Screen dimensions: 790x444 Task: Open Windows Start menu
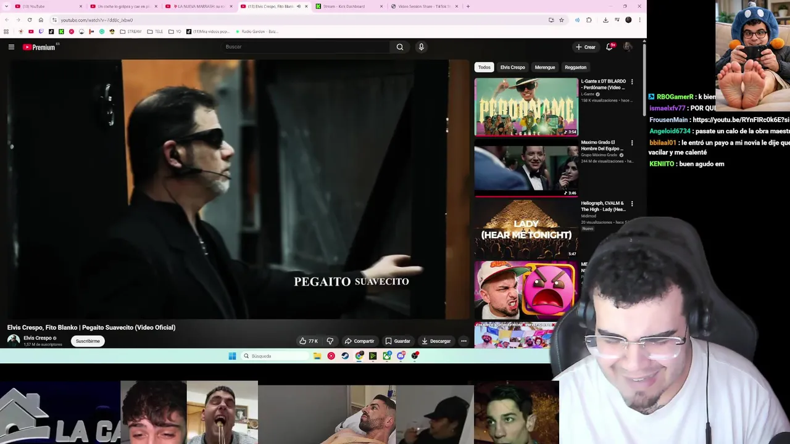tap(232, 356)
